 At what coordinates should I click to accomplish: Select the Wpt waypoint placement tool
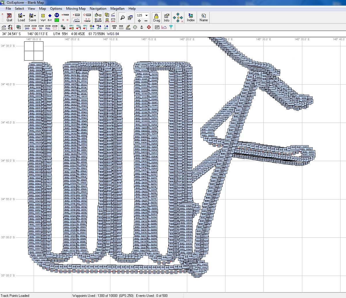(43, 17)
